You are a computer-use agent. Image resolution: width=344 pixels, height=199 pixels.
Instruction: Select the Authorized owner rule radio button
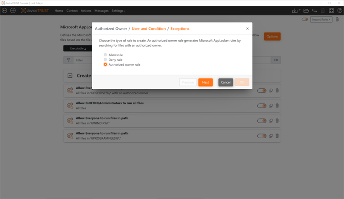tap(105, 65)
